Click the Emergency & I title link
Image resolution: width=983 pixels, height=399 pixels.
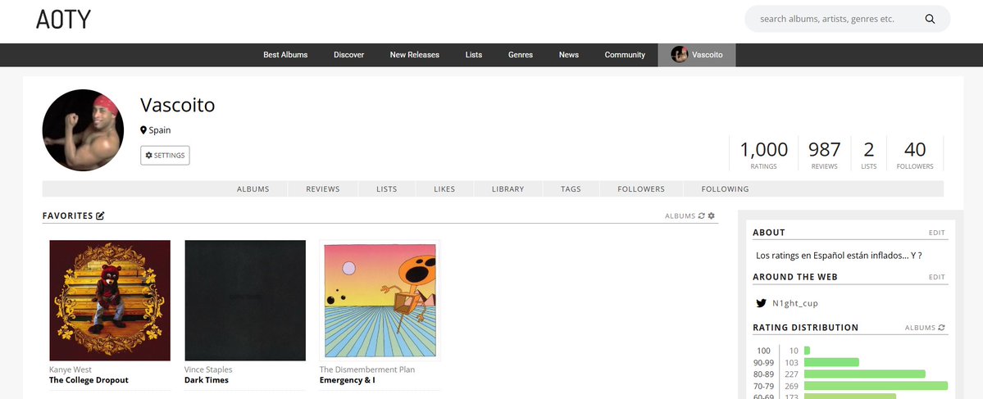(x=348, y=380)
